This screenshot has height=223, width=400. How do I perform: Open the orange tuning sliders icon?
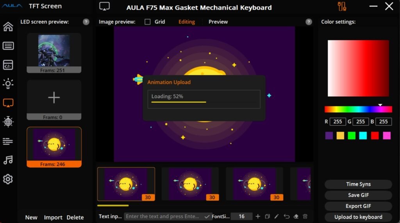342,6
